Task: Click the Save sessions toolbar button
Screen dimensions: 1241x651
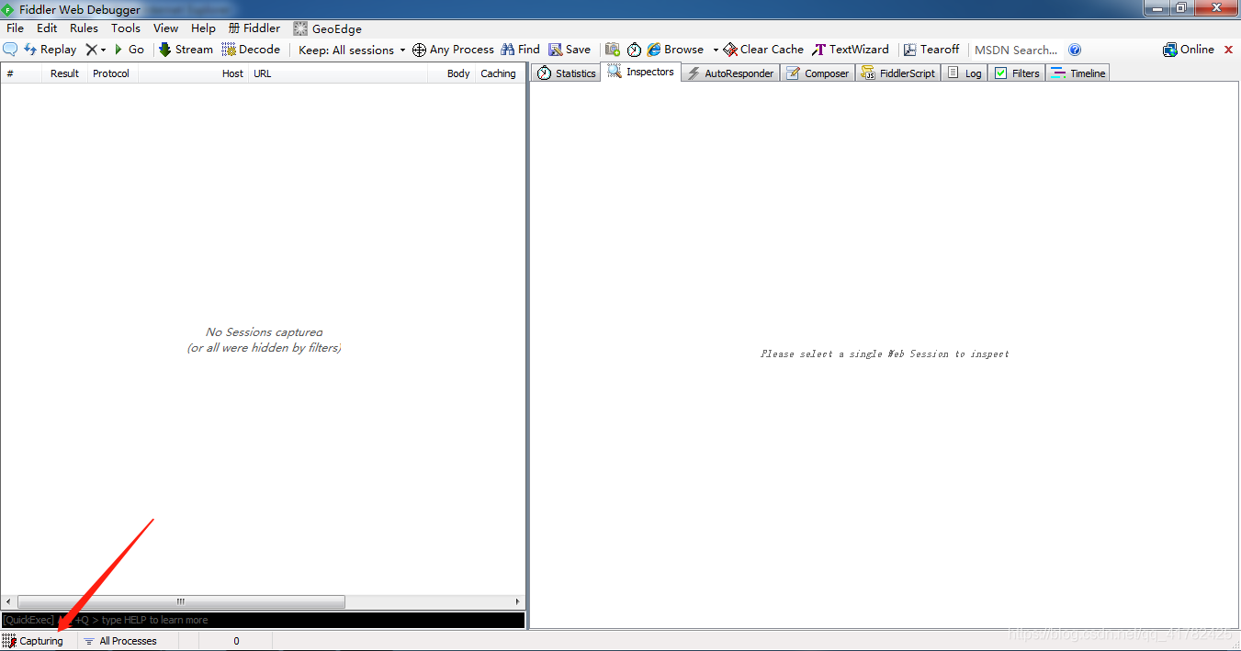Action: [570, 50]
